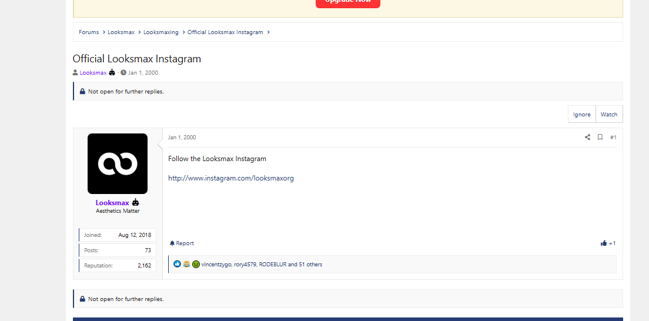Open RODEBLUR in reactions list
This screenshot has height=321, width=649.
272,264
